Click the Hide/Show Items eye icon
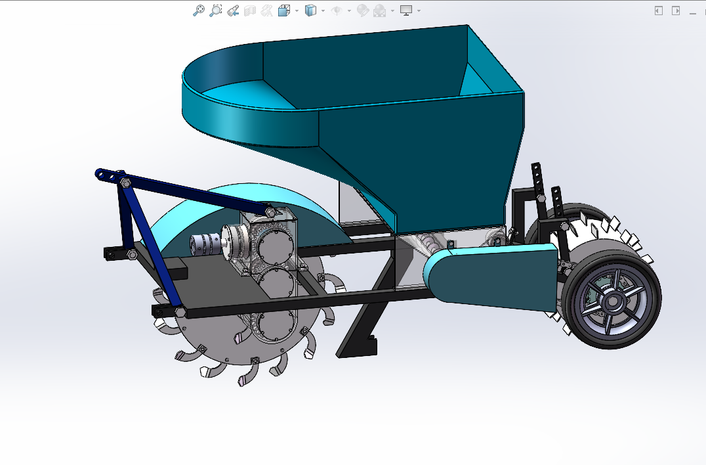 tap(337, 11)
